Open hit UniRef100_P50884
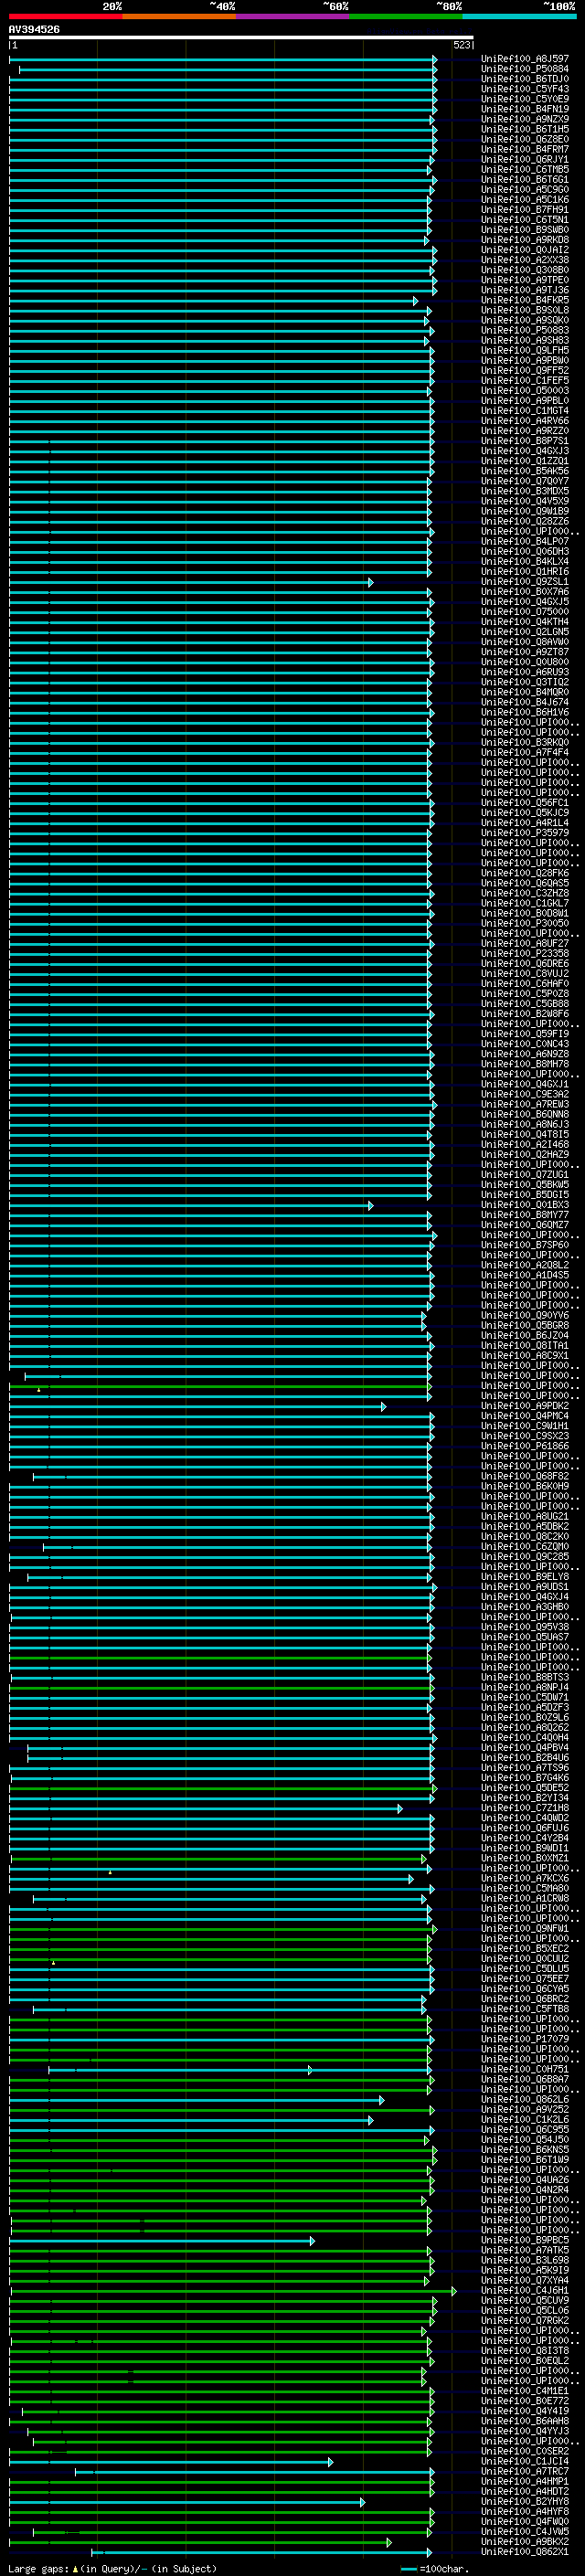This screenshot has width=585, height=2576. [525, 69]
